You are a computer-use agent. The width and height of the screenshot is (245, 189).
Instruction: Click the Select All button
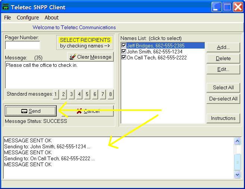click(x=223, y=87)
